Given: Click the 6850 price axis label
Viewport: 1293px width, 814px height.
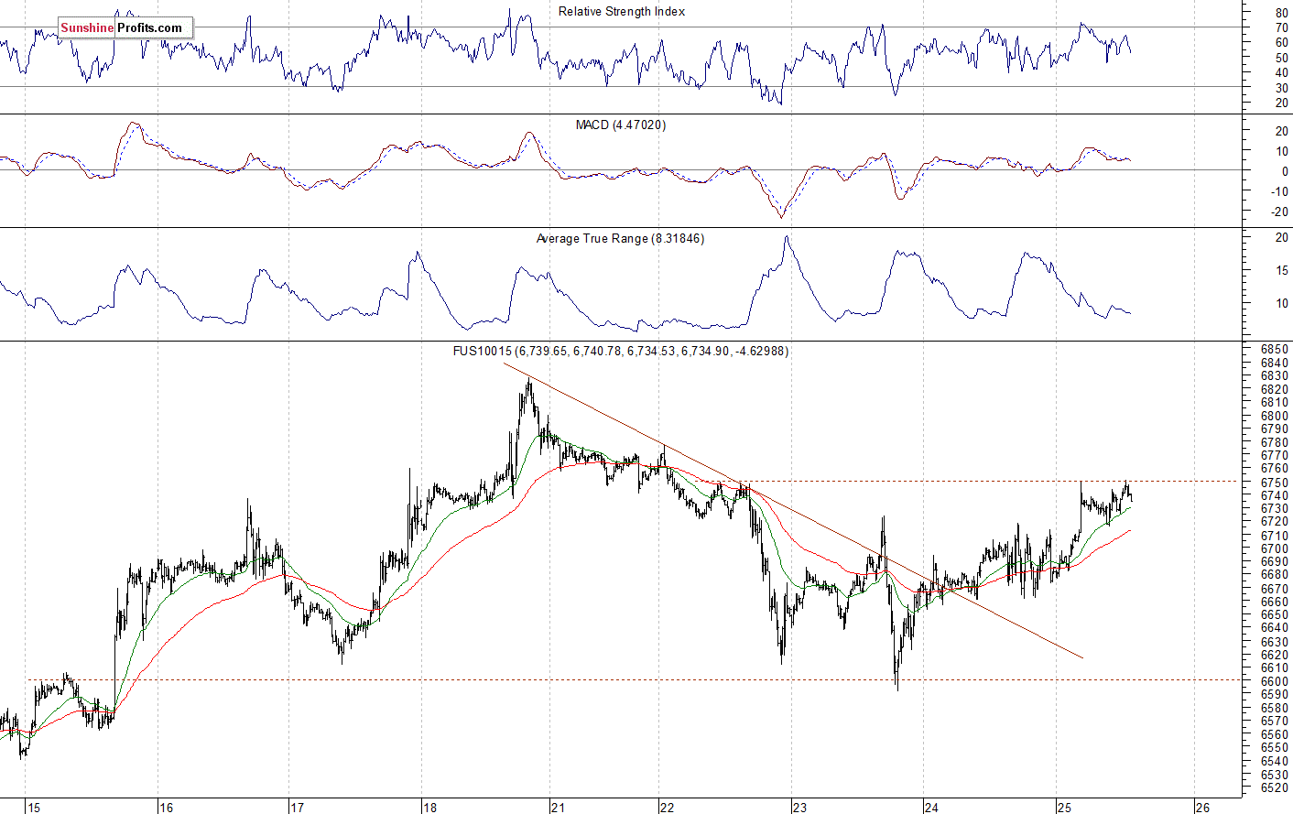Looking at the screenshot, I should 1275,349.
